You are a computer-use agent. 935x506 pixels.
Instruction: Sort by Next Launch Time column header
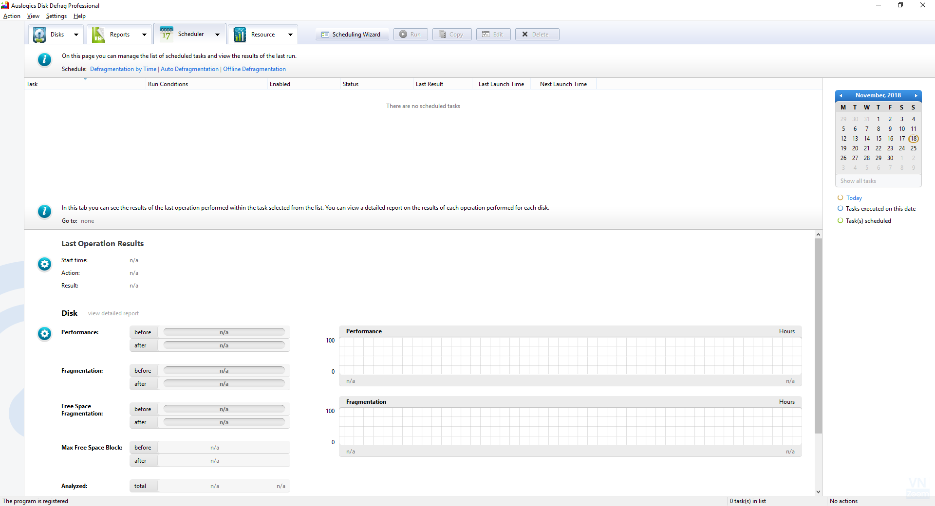point(563,84)
